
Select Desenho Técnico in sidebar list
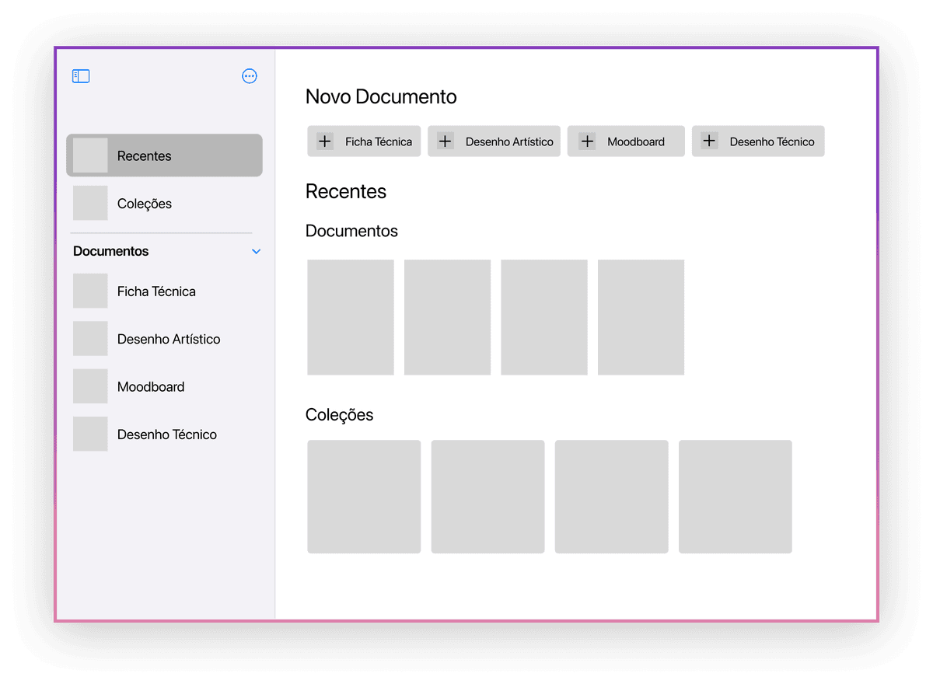[x=167, y=434]
